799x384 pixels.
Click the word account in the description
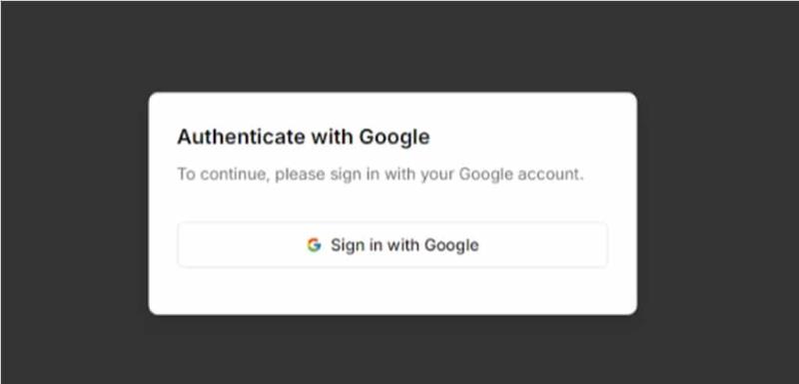550,175
